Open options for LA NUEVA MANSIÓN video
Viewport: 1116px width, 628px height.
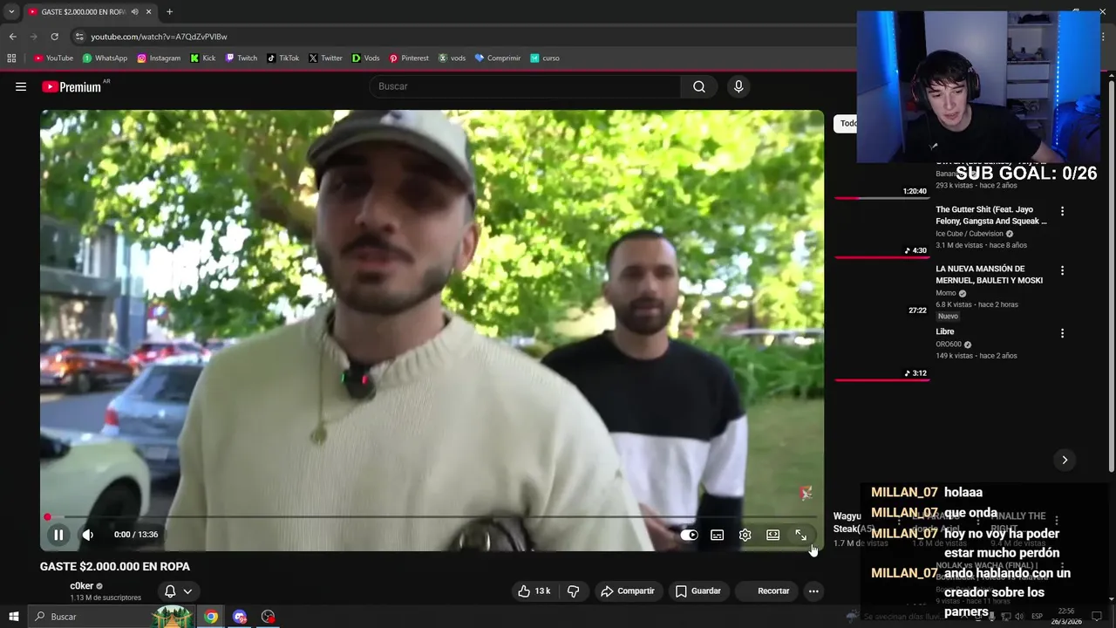click(x=1062, y=270)
